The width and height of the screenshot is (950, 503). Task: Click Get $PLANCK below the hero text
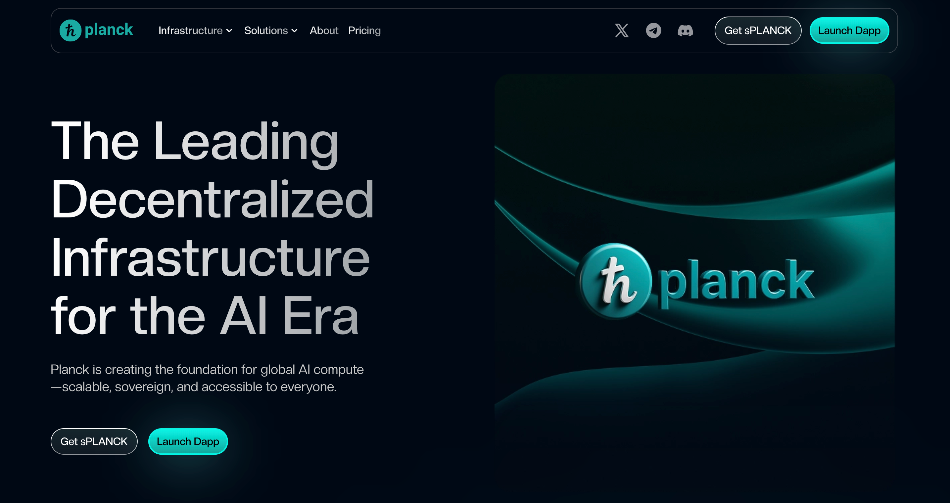tap(94, 441)
